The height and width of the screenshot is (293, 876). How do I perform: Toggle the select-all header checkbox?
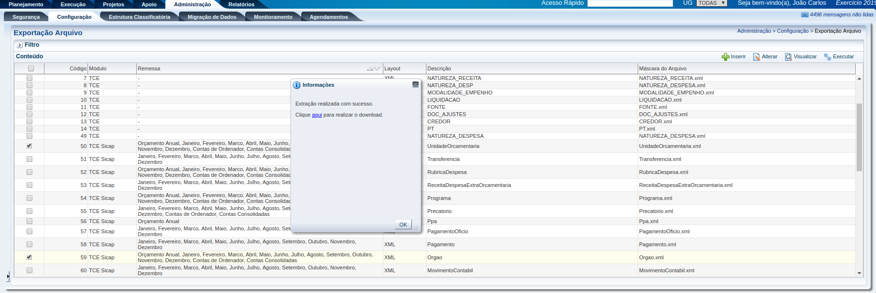click(x=31, y=68)
